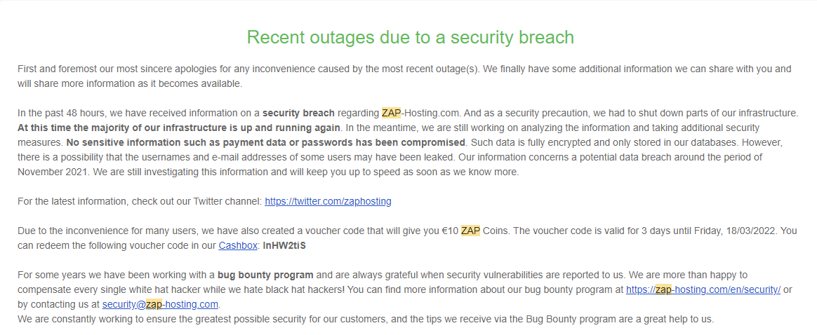
Task: Click the security@zap-hosting.com email link
Action: 160,304
